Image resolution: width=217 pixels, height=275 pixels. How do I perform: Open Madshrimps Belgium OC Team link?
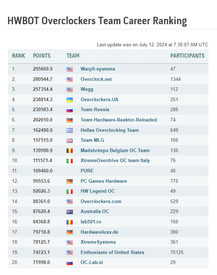(115, 150)
